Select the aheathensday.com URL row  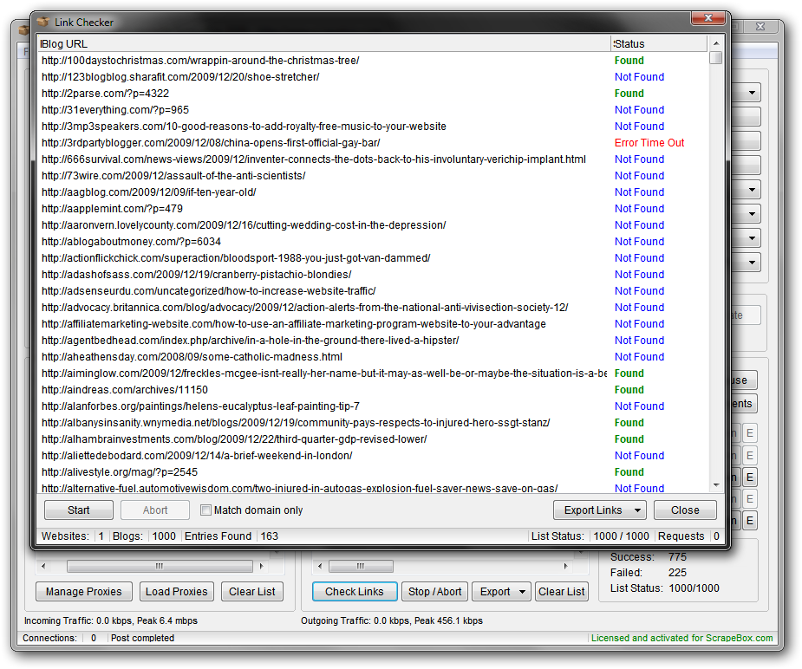(x=372, y=356)
